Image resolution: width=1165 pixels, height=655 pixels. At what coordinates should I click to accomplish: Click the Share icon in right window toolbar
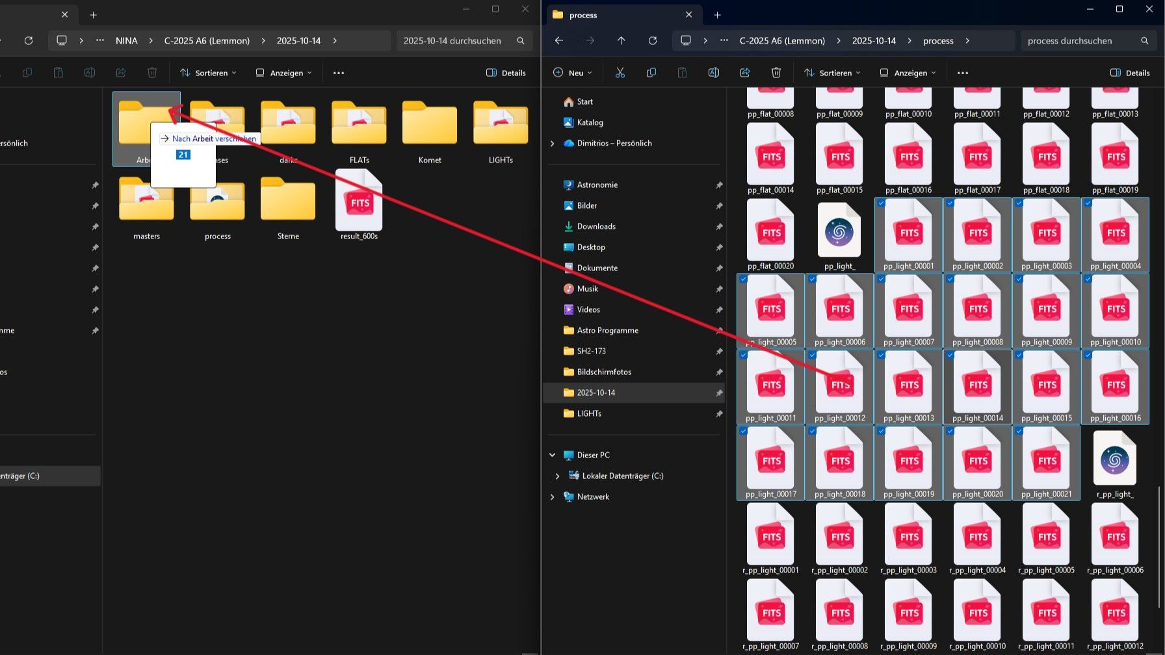point(744,73)
